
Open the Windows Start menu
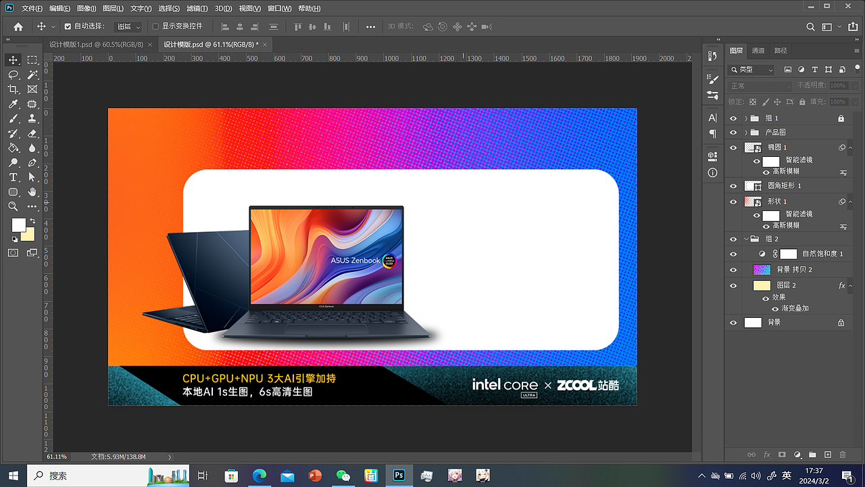click(14, 476)
